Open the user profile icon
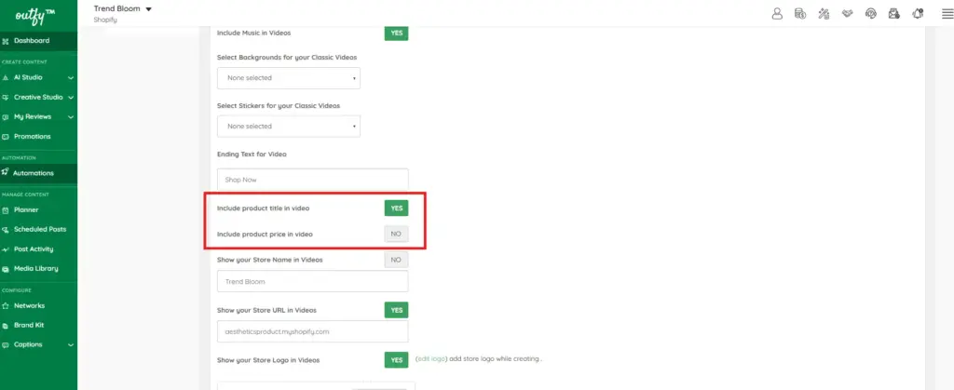This screenshot has width=954, height=390. pyautogui.click(x=777, y=13)
